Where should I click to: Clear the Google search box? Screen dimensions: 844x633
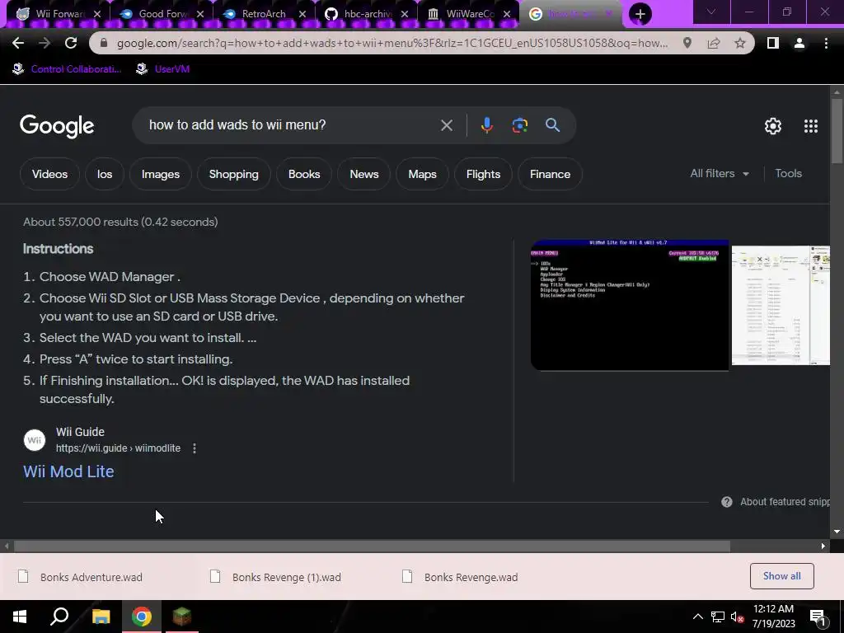pos(446,125)
